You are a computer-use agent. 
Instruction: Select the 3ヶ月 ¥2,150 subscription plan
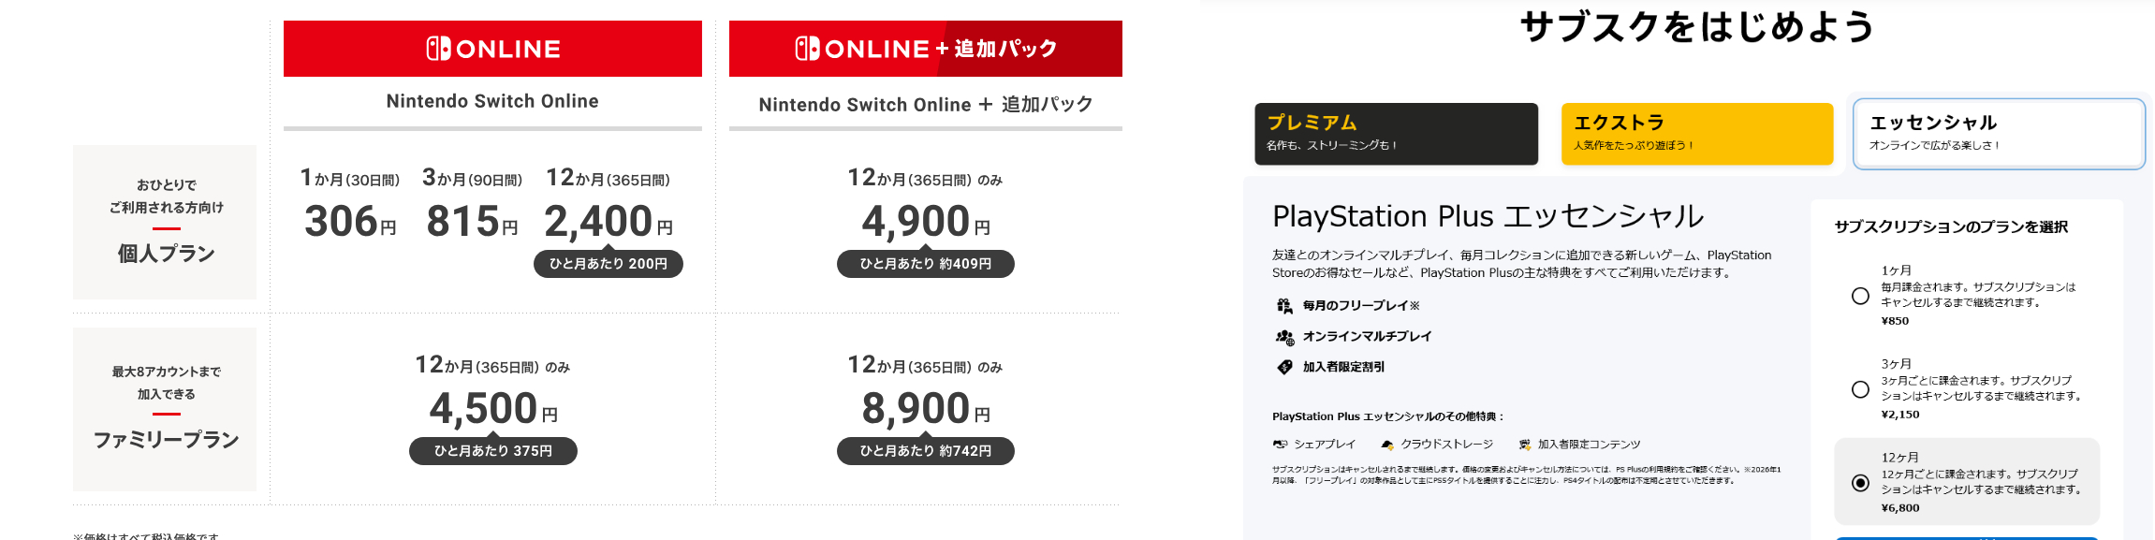pyautogui.click(x=1860, y=389)
